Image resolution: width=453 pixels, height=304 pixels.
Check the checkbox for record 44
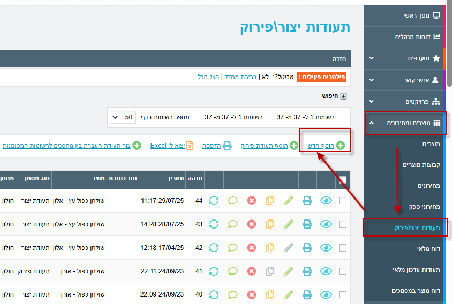pos(343,201)
